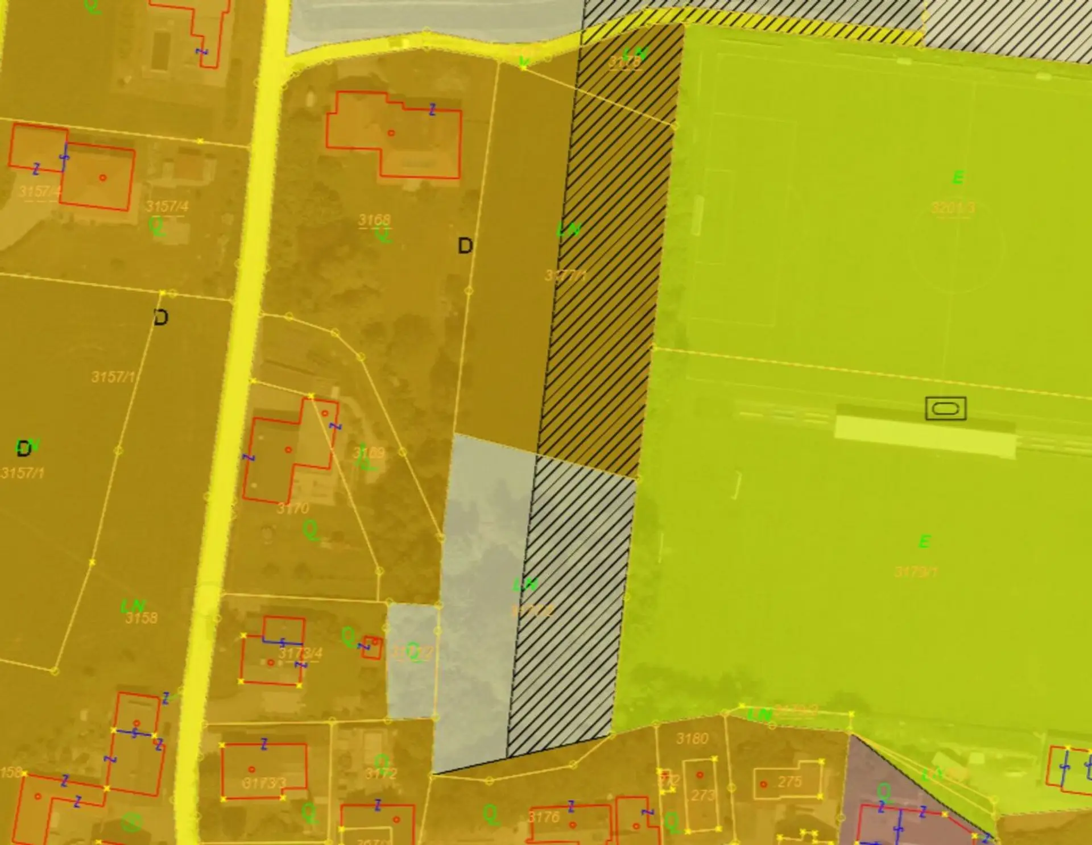Click the green Q symbol below parcel 3168 label
Image resolution: width=1092 pixels, height=845 pixels.
[383, 234]
